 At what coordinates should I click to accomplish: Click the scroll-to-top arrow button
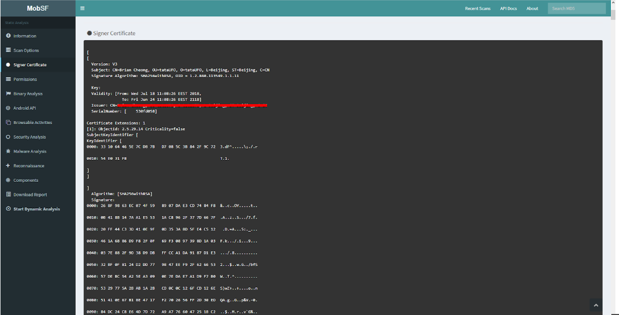pos(596,305)
